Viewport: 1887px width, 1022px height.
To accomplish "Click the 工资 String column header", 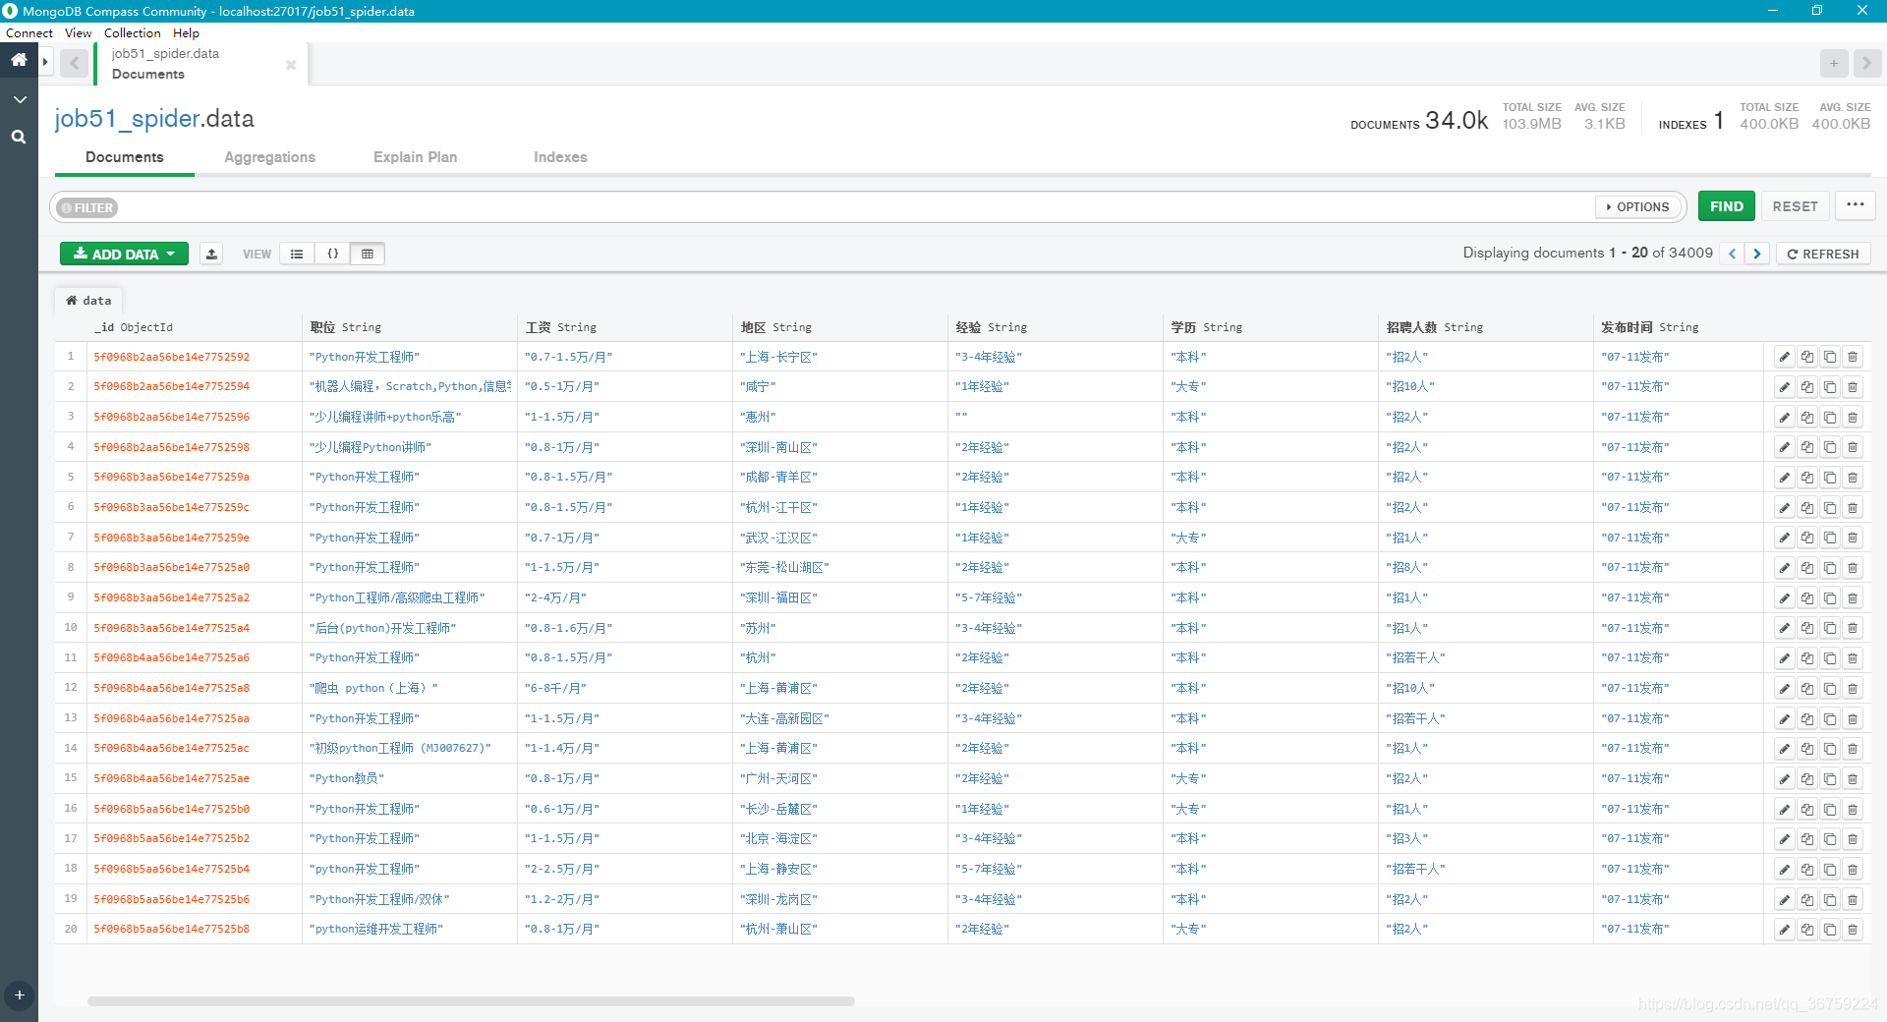I will tap(561, 327).
